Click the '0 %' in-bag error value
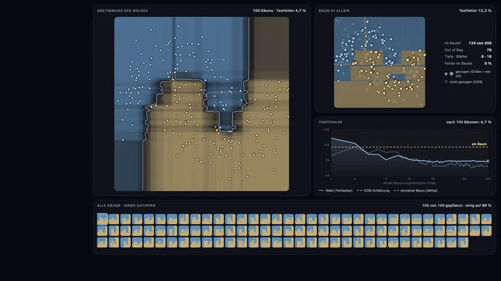The height and width of the screenshot is (281, 501). click(x=488, y=64)
